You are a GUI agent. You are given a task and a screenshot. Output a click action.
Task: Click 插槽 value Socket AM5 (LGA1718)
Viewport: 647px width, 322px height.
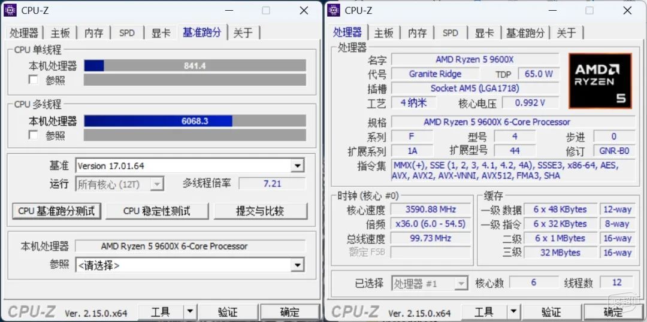(475, 88)
